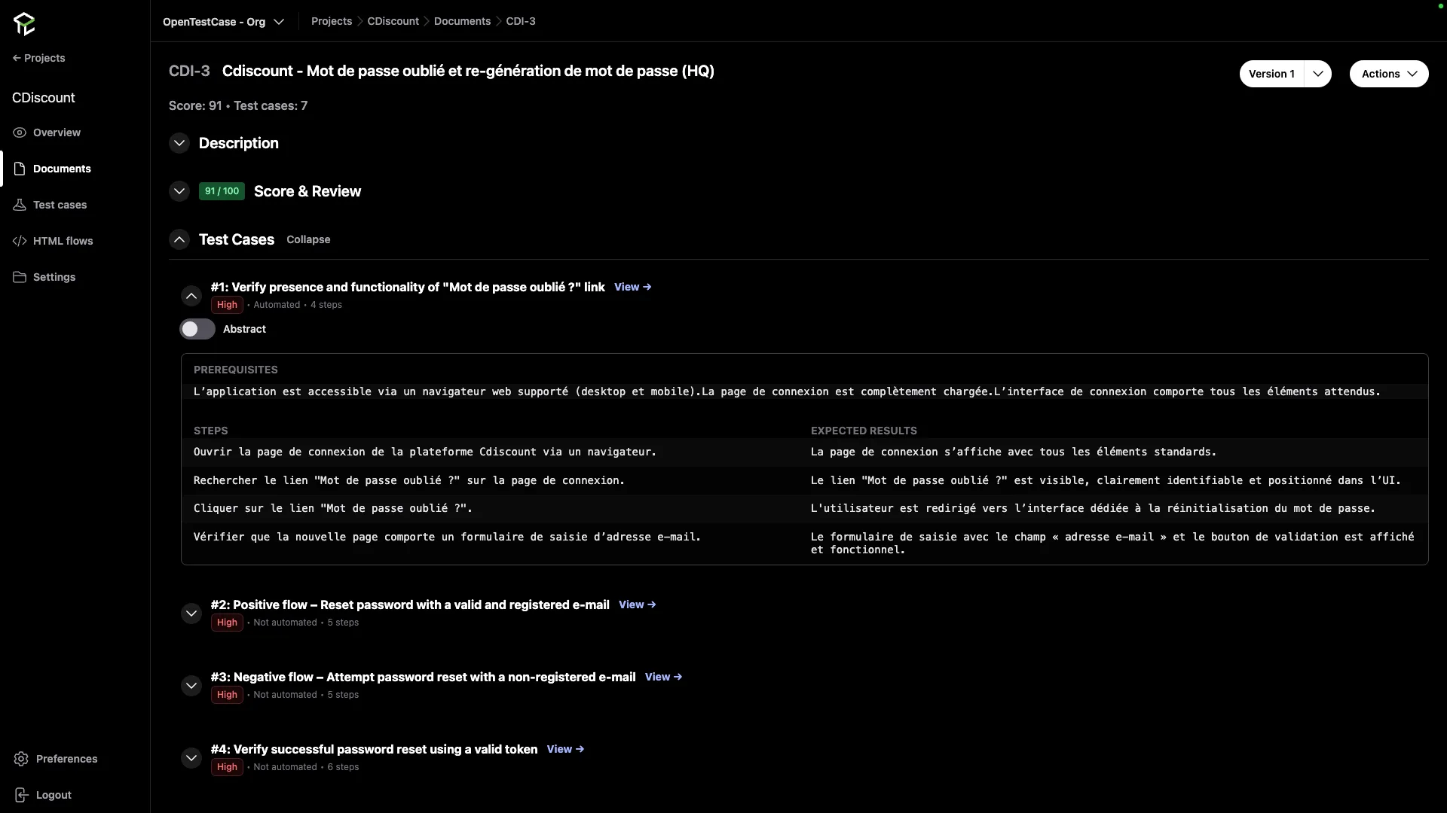Toggle the Abstract switch
This screenshot has height=813, width=1447.
pyautogui.click(x=197, y=329)
